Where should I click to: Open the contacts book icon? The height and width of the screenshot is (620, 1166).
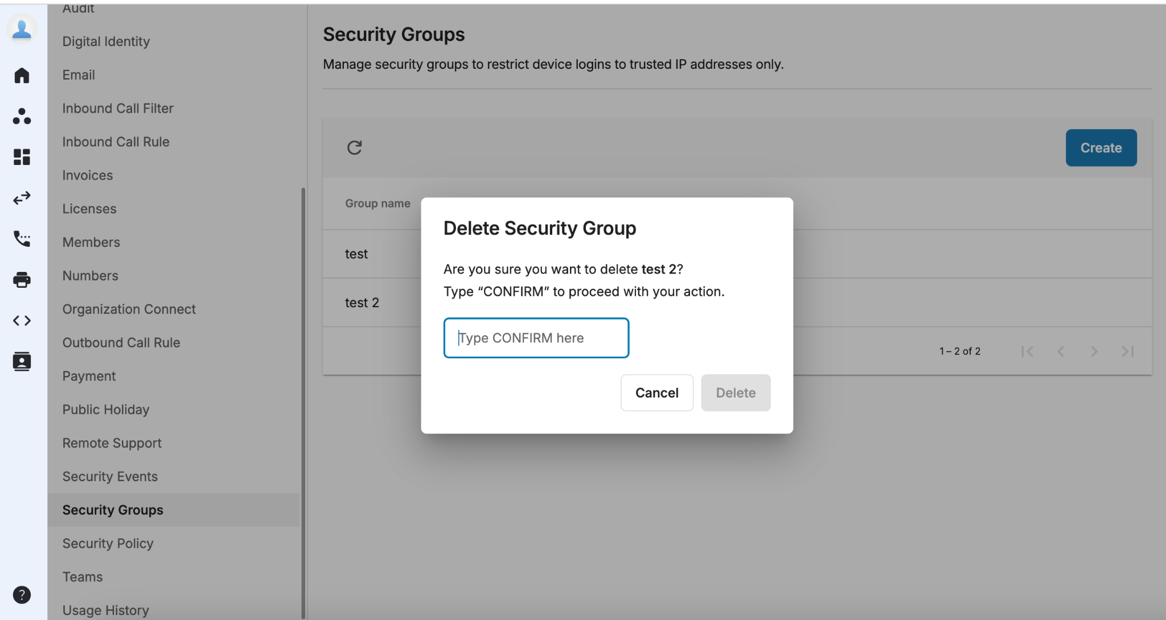22,362
